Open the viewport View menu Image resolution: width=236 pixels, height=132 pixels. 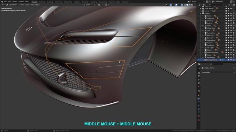22,5
